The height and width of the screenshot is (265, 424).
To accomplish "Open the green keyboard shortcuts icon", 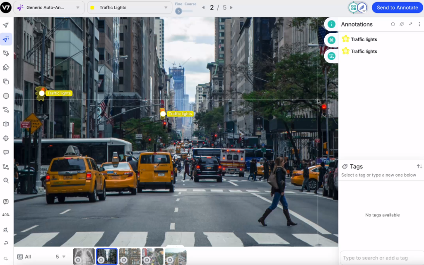I will [331, 40].
